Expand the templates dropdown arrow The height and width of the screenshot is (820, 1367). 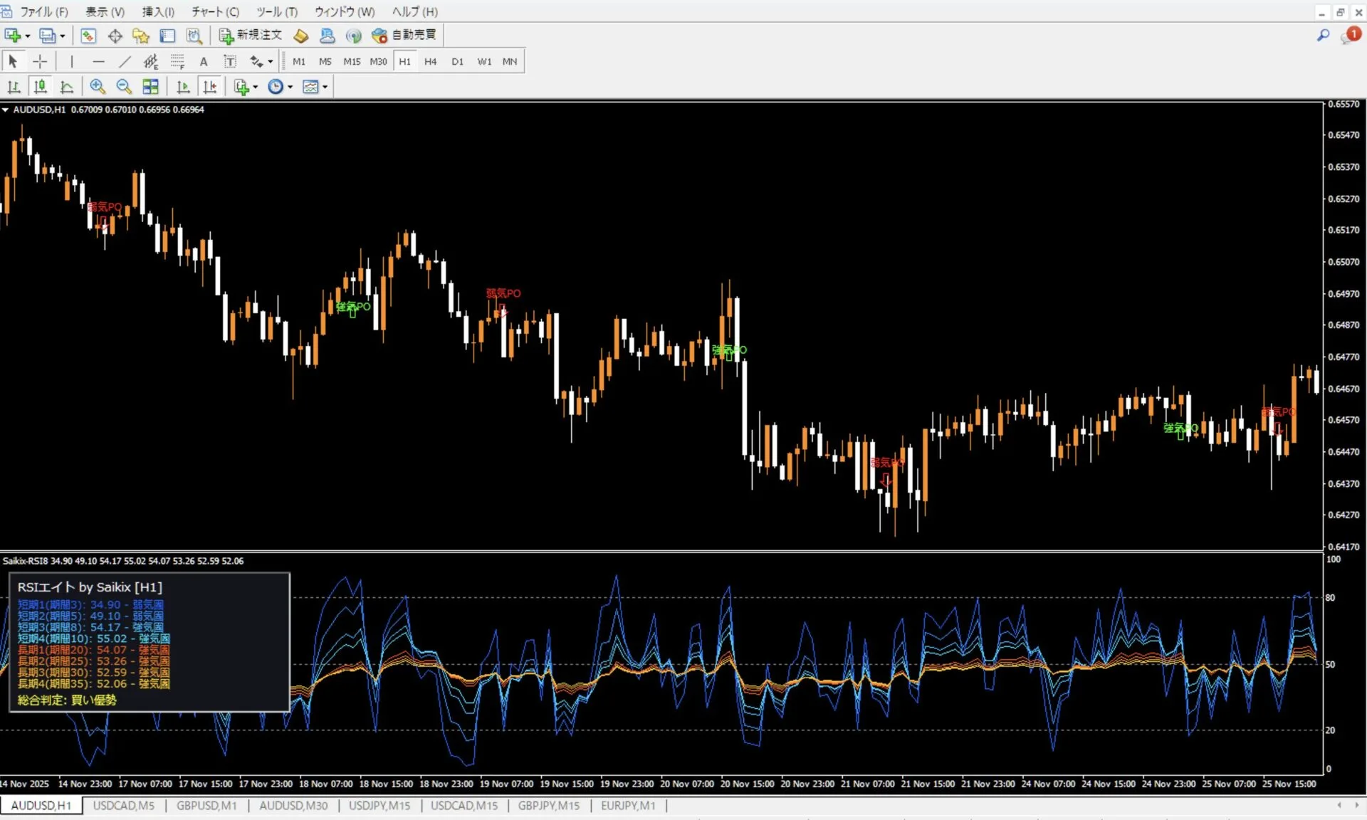325,87
